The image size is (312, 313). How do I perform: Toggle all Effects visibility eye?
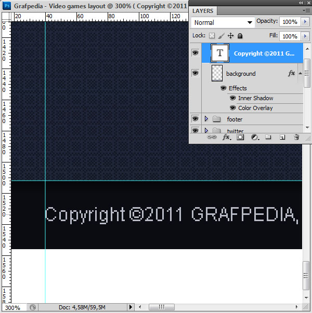tap(223, 88)
